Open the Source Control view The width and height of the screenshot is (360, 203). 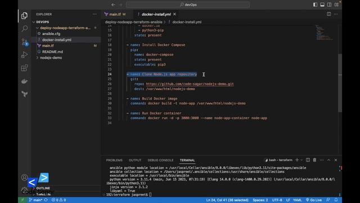24,42
